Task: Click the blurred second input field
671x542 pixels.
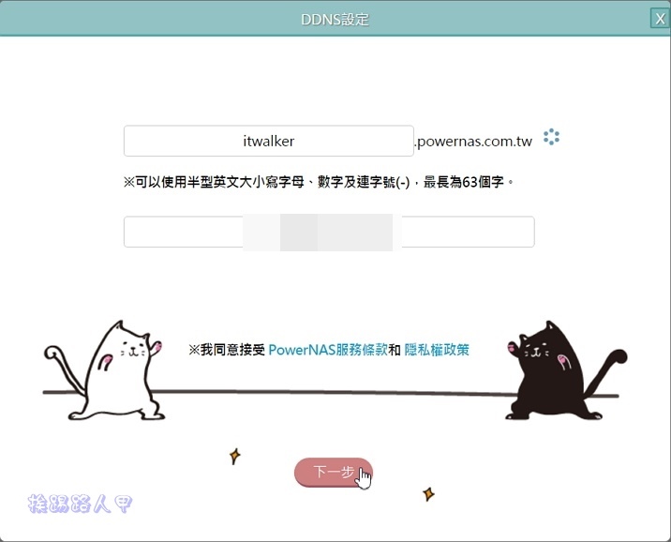Action: (x=329, y=232)
